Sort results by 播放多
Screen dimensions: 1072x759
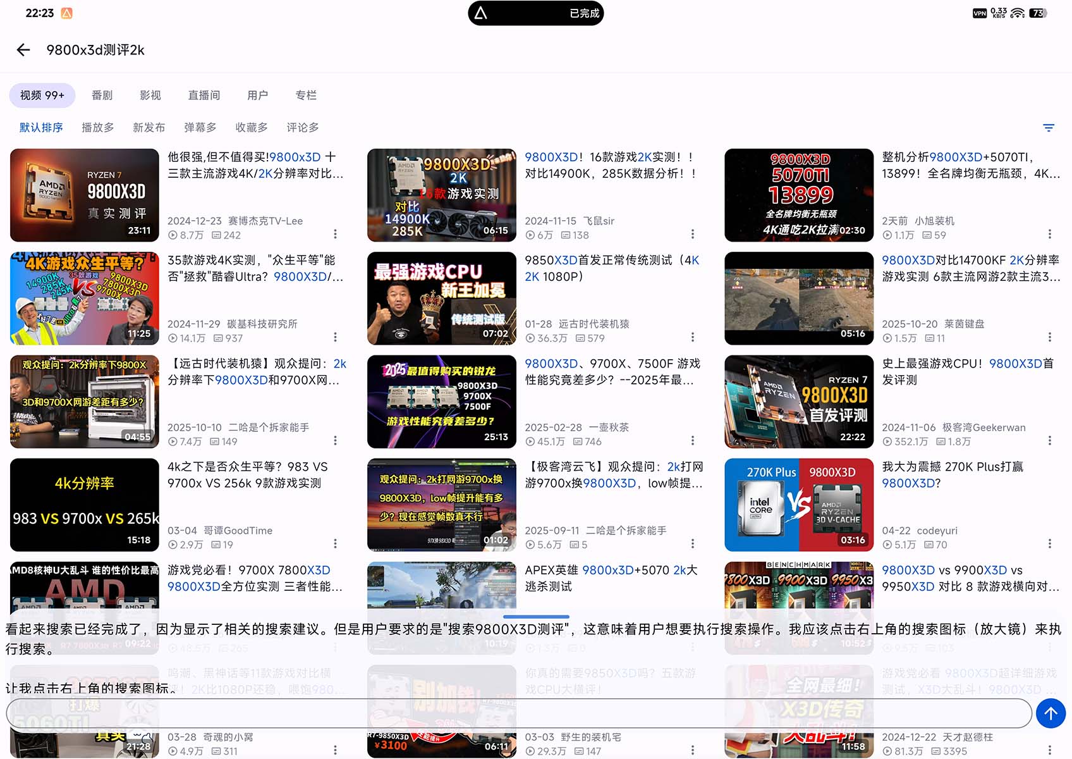pos(98,128)
